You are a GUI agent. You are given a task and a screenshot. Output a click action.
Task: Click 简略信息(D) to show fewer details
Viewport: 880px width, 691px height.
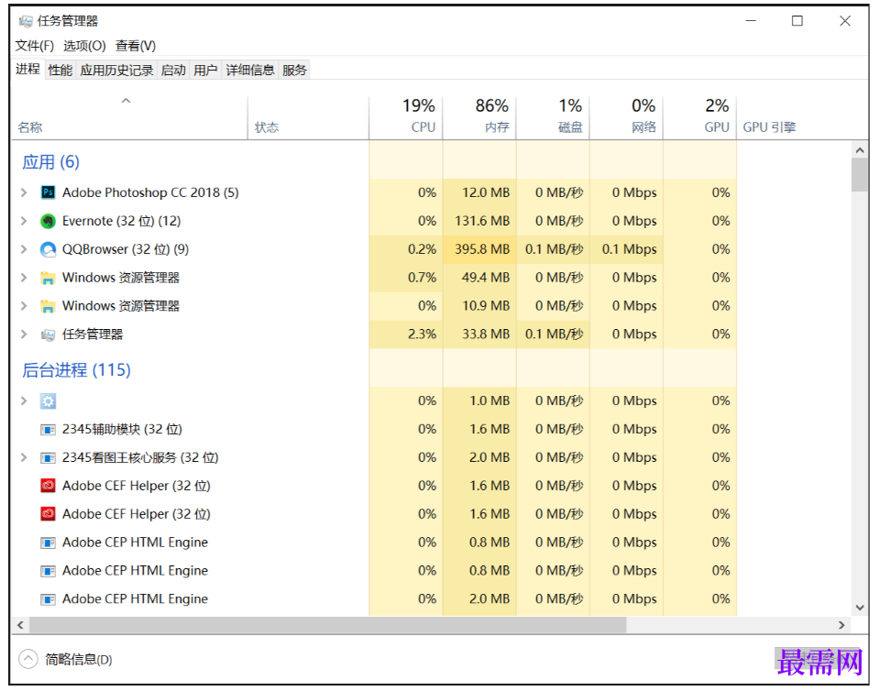78,659
